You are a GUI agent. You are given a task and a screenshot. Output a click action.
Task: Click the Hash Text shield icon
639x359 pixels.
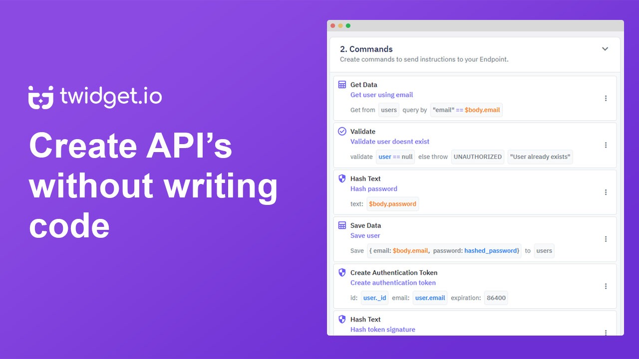342,179
